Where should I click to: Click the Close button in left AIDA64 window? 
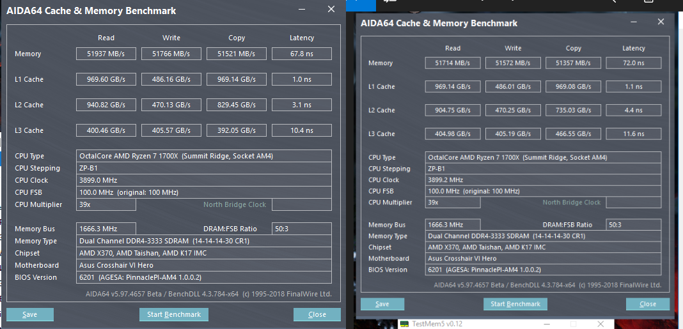pyautogui.click(x=317, y=314)
